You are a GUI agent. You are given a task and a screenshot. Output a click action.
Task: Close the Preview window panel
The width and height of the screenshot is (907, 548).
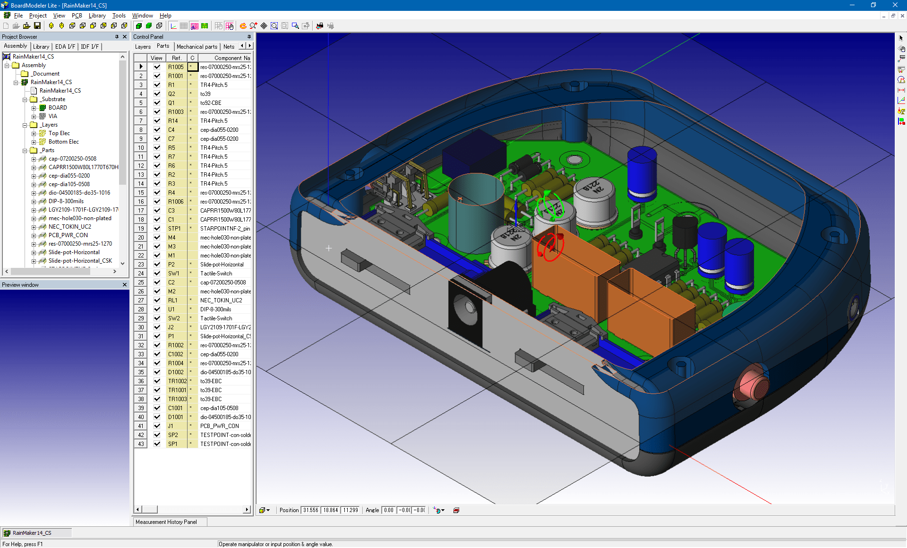pos(125,284)
